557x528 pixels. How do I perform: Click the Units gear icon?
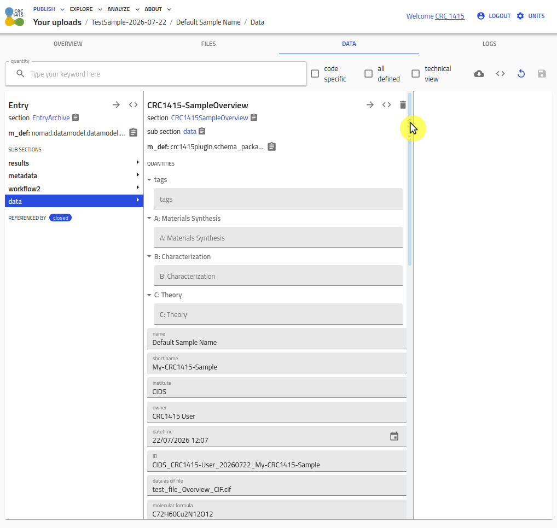(x=520, y=16)
